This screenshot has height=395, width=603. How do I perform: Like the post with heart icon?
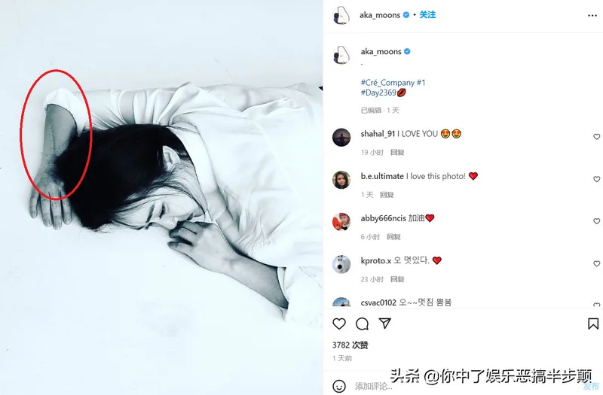(x=338, y=324)
